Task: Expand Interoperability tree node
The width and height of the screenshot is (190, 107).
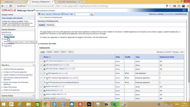Action: click(3, 43)
